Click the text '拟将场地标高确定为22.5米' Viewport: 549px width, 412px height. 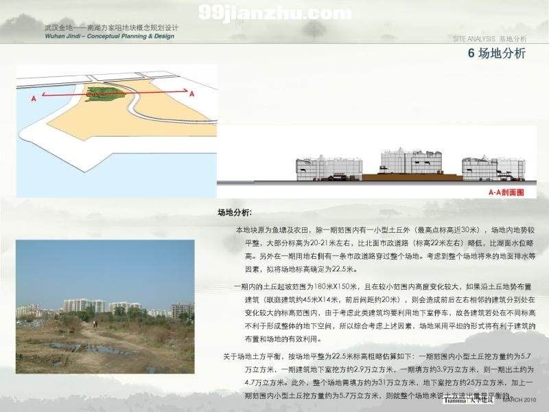tap(312, 269)
